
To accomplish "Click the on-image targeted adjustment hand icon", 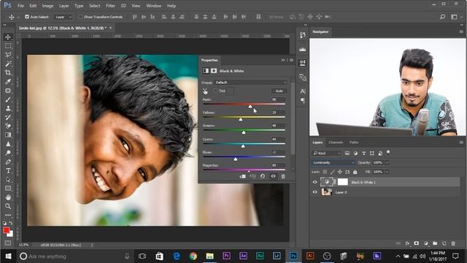I will click(x=205, y=91).
